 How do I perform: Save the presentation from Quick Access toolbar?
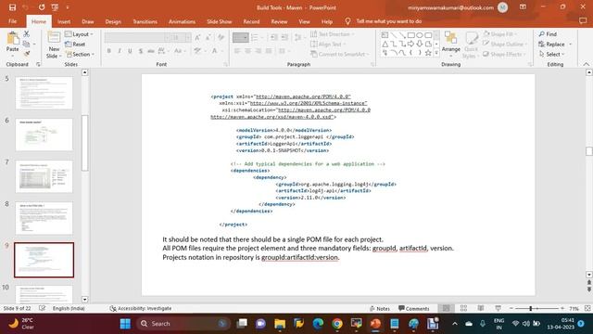pos(12,7)
